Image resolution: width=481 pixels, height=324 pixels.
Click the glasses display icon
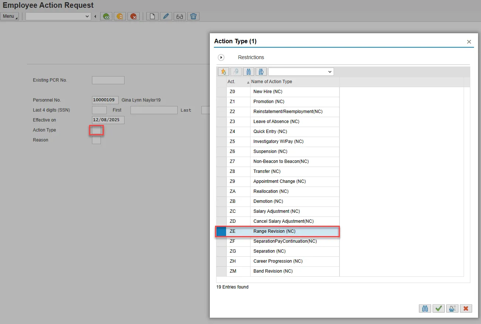[180, 16]
